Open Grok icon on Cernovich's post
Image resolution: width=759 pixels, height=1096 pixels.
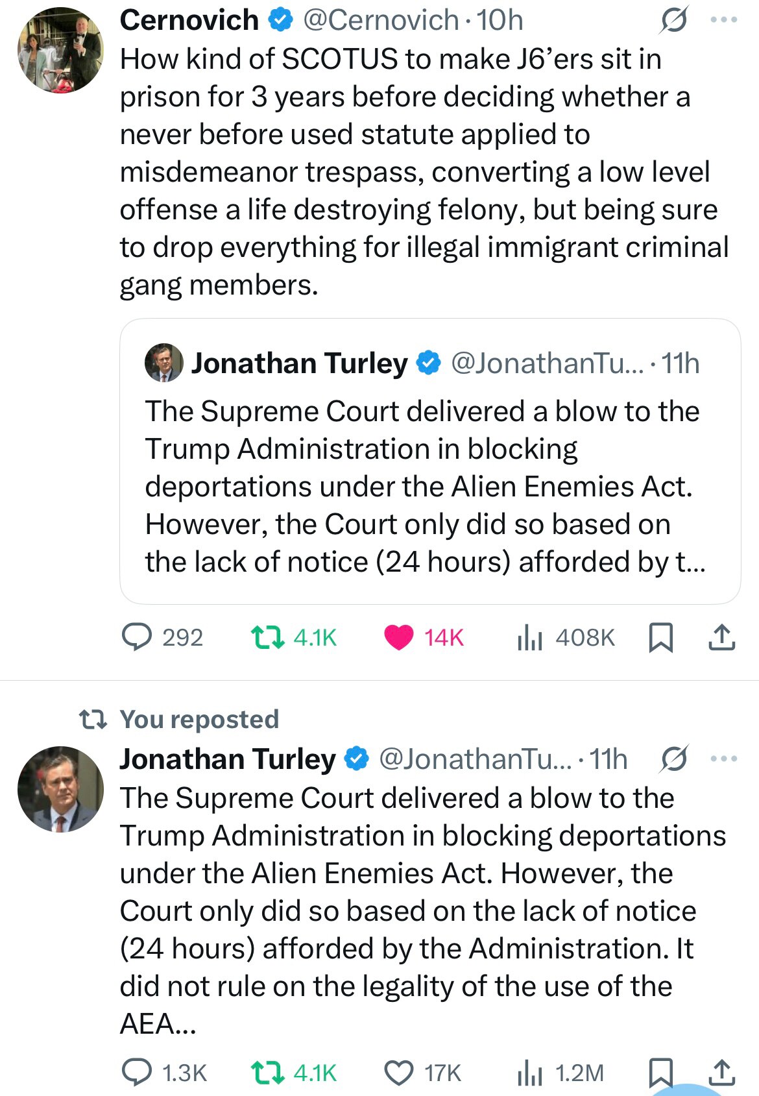(x=673, y=21)
